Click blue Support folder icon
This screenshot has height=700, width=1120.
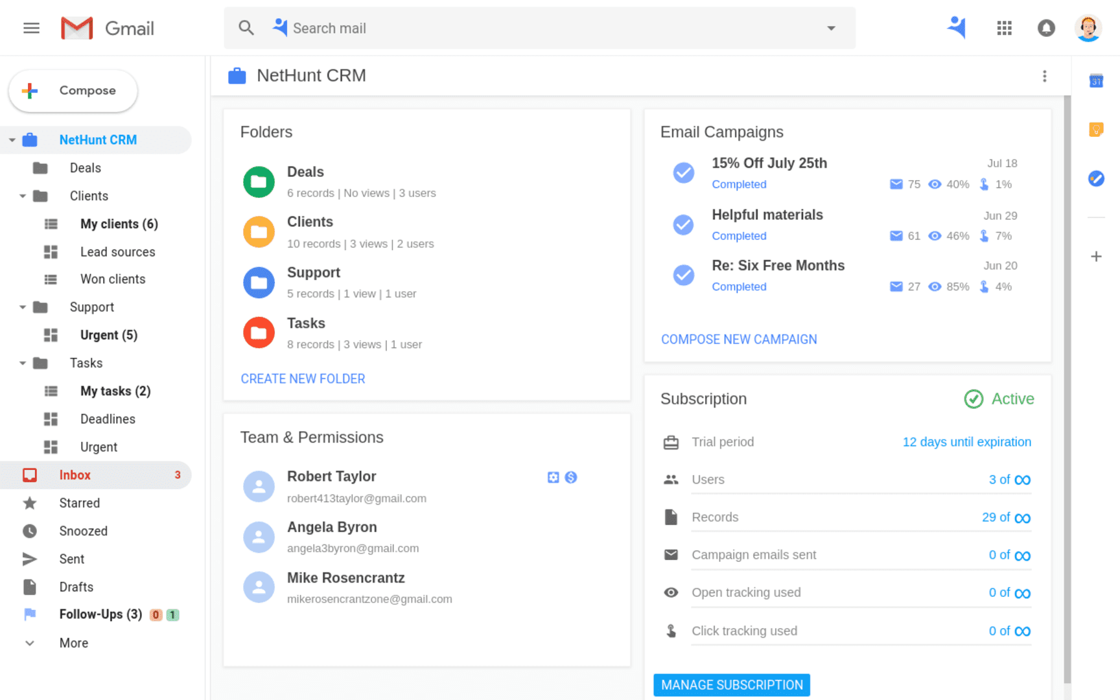[259, 283]
